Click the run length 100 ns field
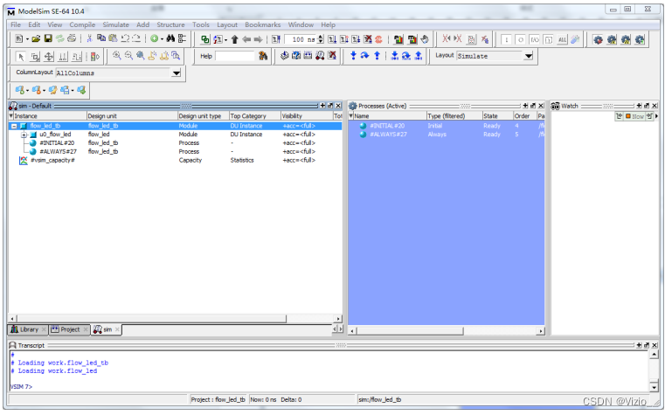This screenshot has height=415, width=672. (300, 40)
